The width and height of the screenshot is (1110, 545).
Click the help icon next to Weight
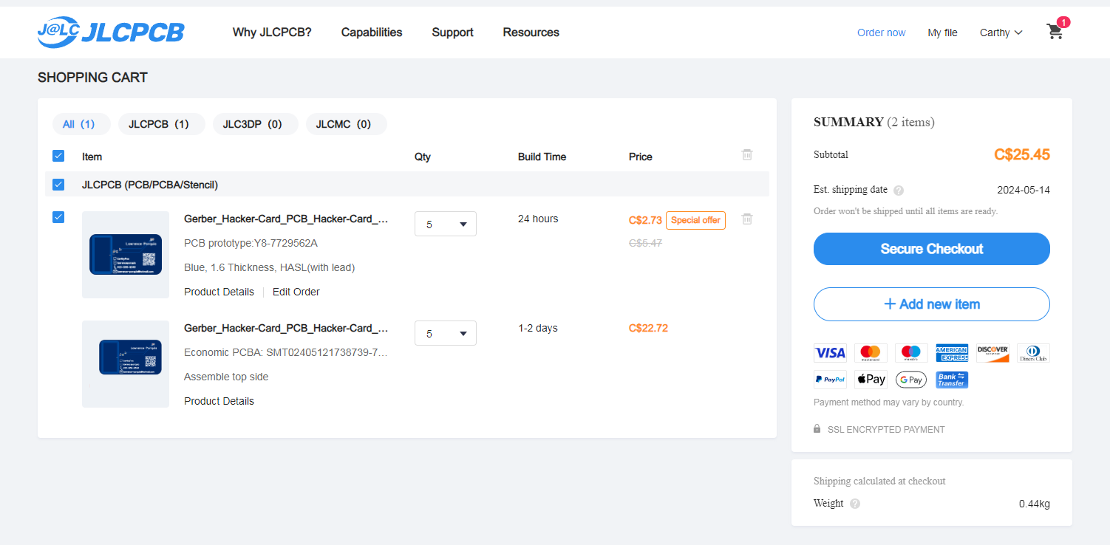tap(855, 504)
